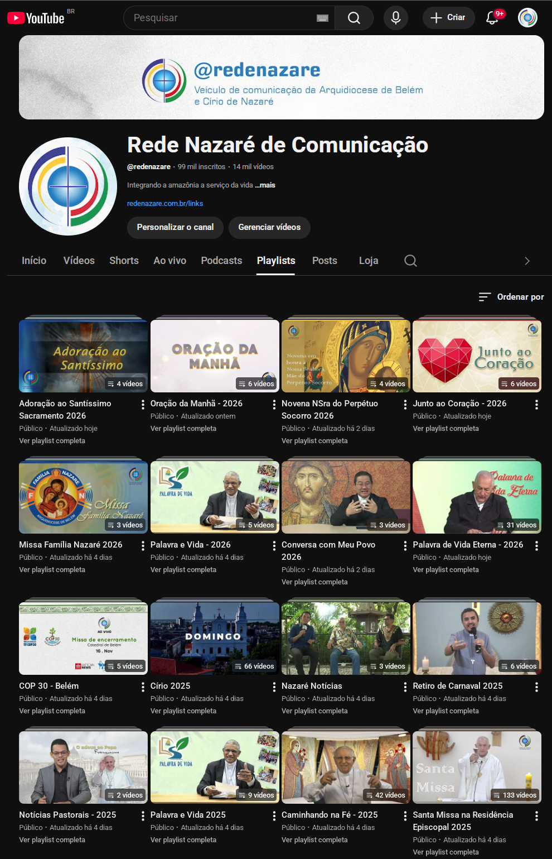Click Personalizar o canal button
The width and height of the screenshot is (552, 859).
tap(175, 227)
